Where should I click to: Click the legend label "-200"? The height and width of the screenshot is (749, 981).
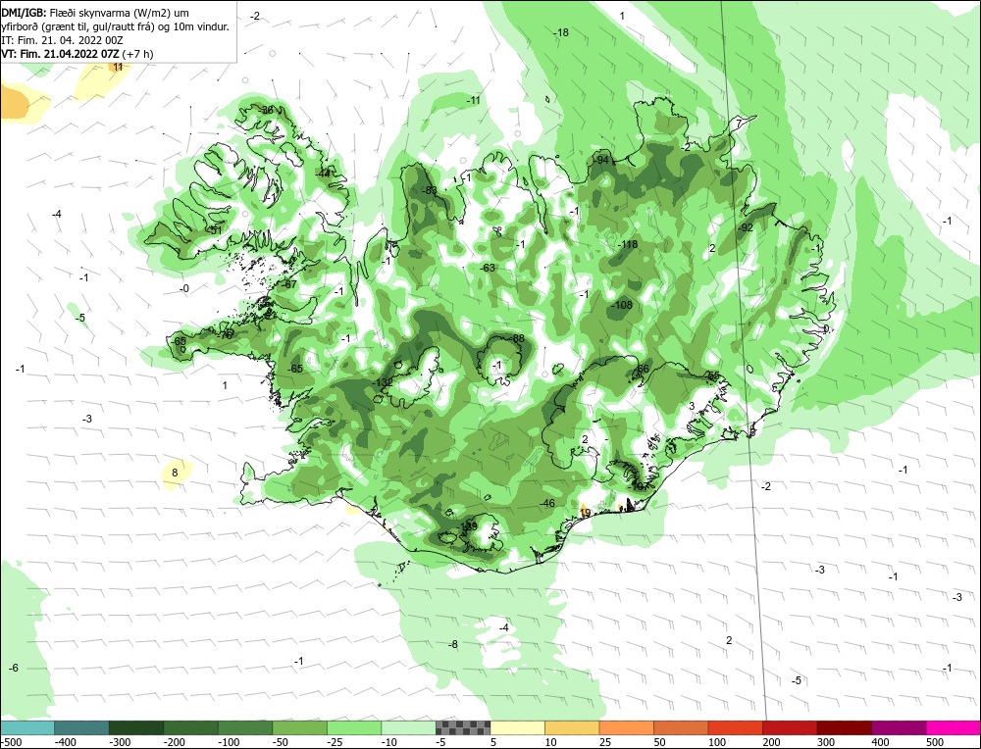click(175, 742)
